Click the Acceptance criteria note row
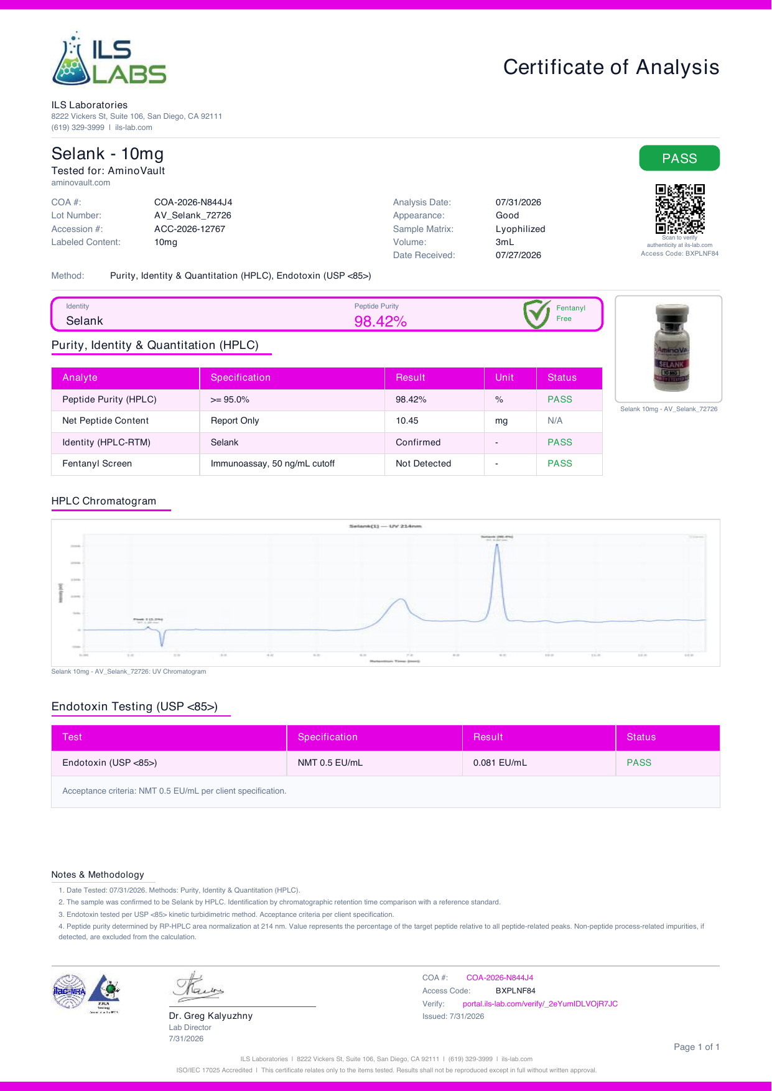772x1091 pixels. click(386, 791)
